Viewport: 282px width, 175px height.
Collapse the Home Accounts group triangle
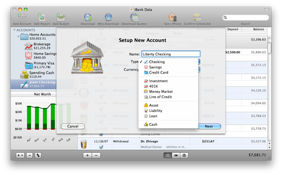[x=18, y=36]
